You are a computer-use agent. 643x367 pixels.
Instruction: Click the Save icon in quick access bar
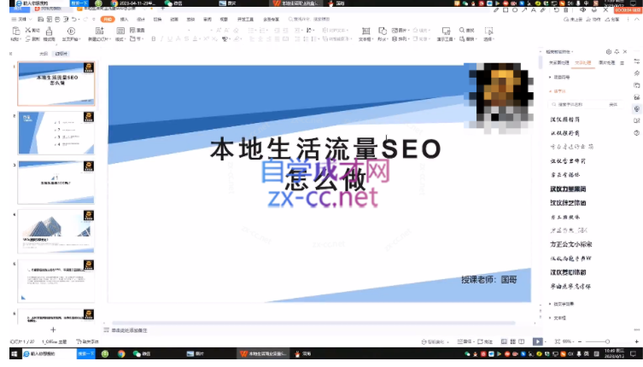click(x=42, y=18)
